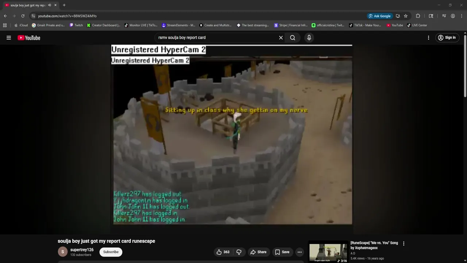
Task: Open Gmail bookmark
Action: 49,25
